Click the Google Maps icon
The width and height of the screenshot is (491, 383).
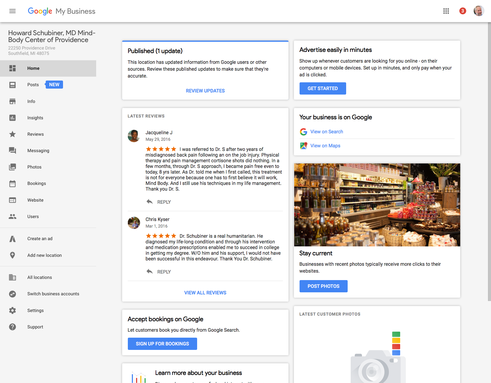click(303, 146)
